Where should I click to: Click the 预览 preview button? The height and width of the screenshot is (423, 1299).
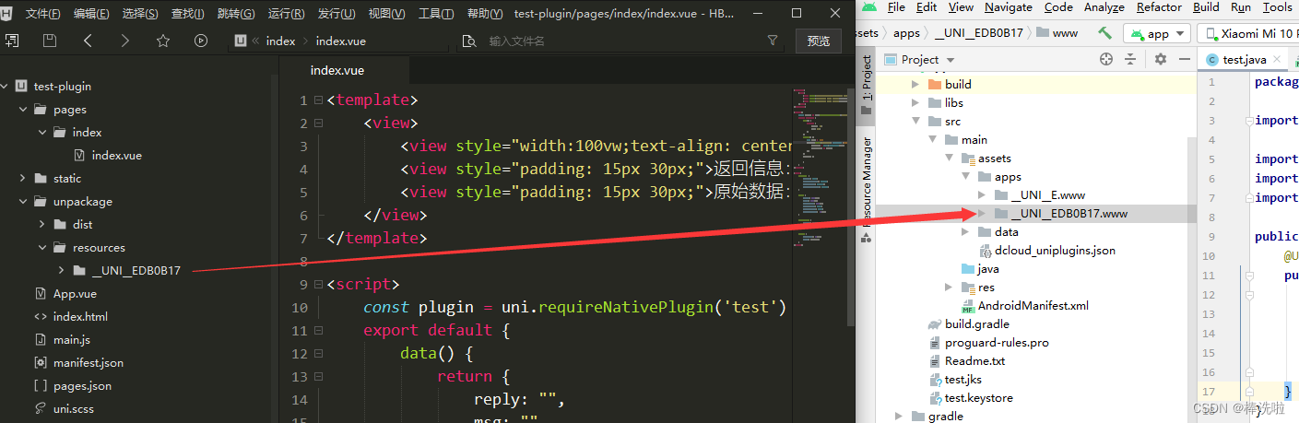pyautogui.click(x=818, y=41)
